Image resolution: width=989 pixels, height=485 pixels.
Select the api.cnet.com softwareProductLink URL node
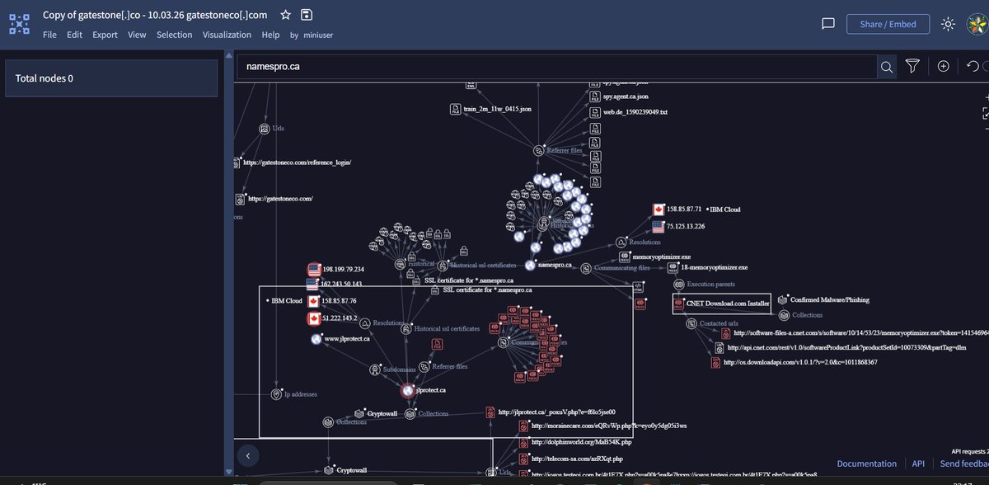pyautogui.click(x=718, y=348)
